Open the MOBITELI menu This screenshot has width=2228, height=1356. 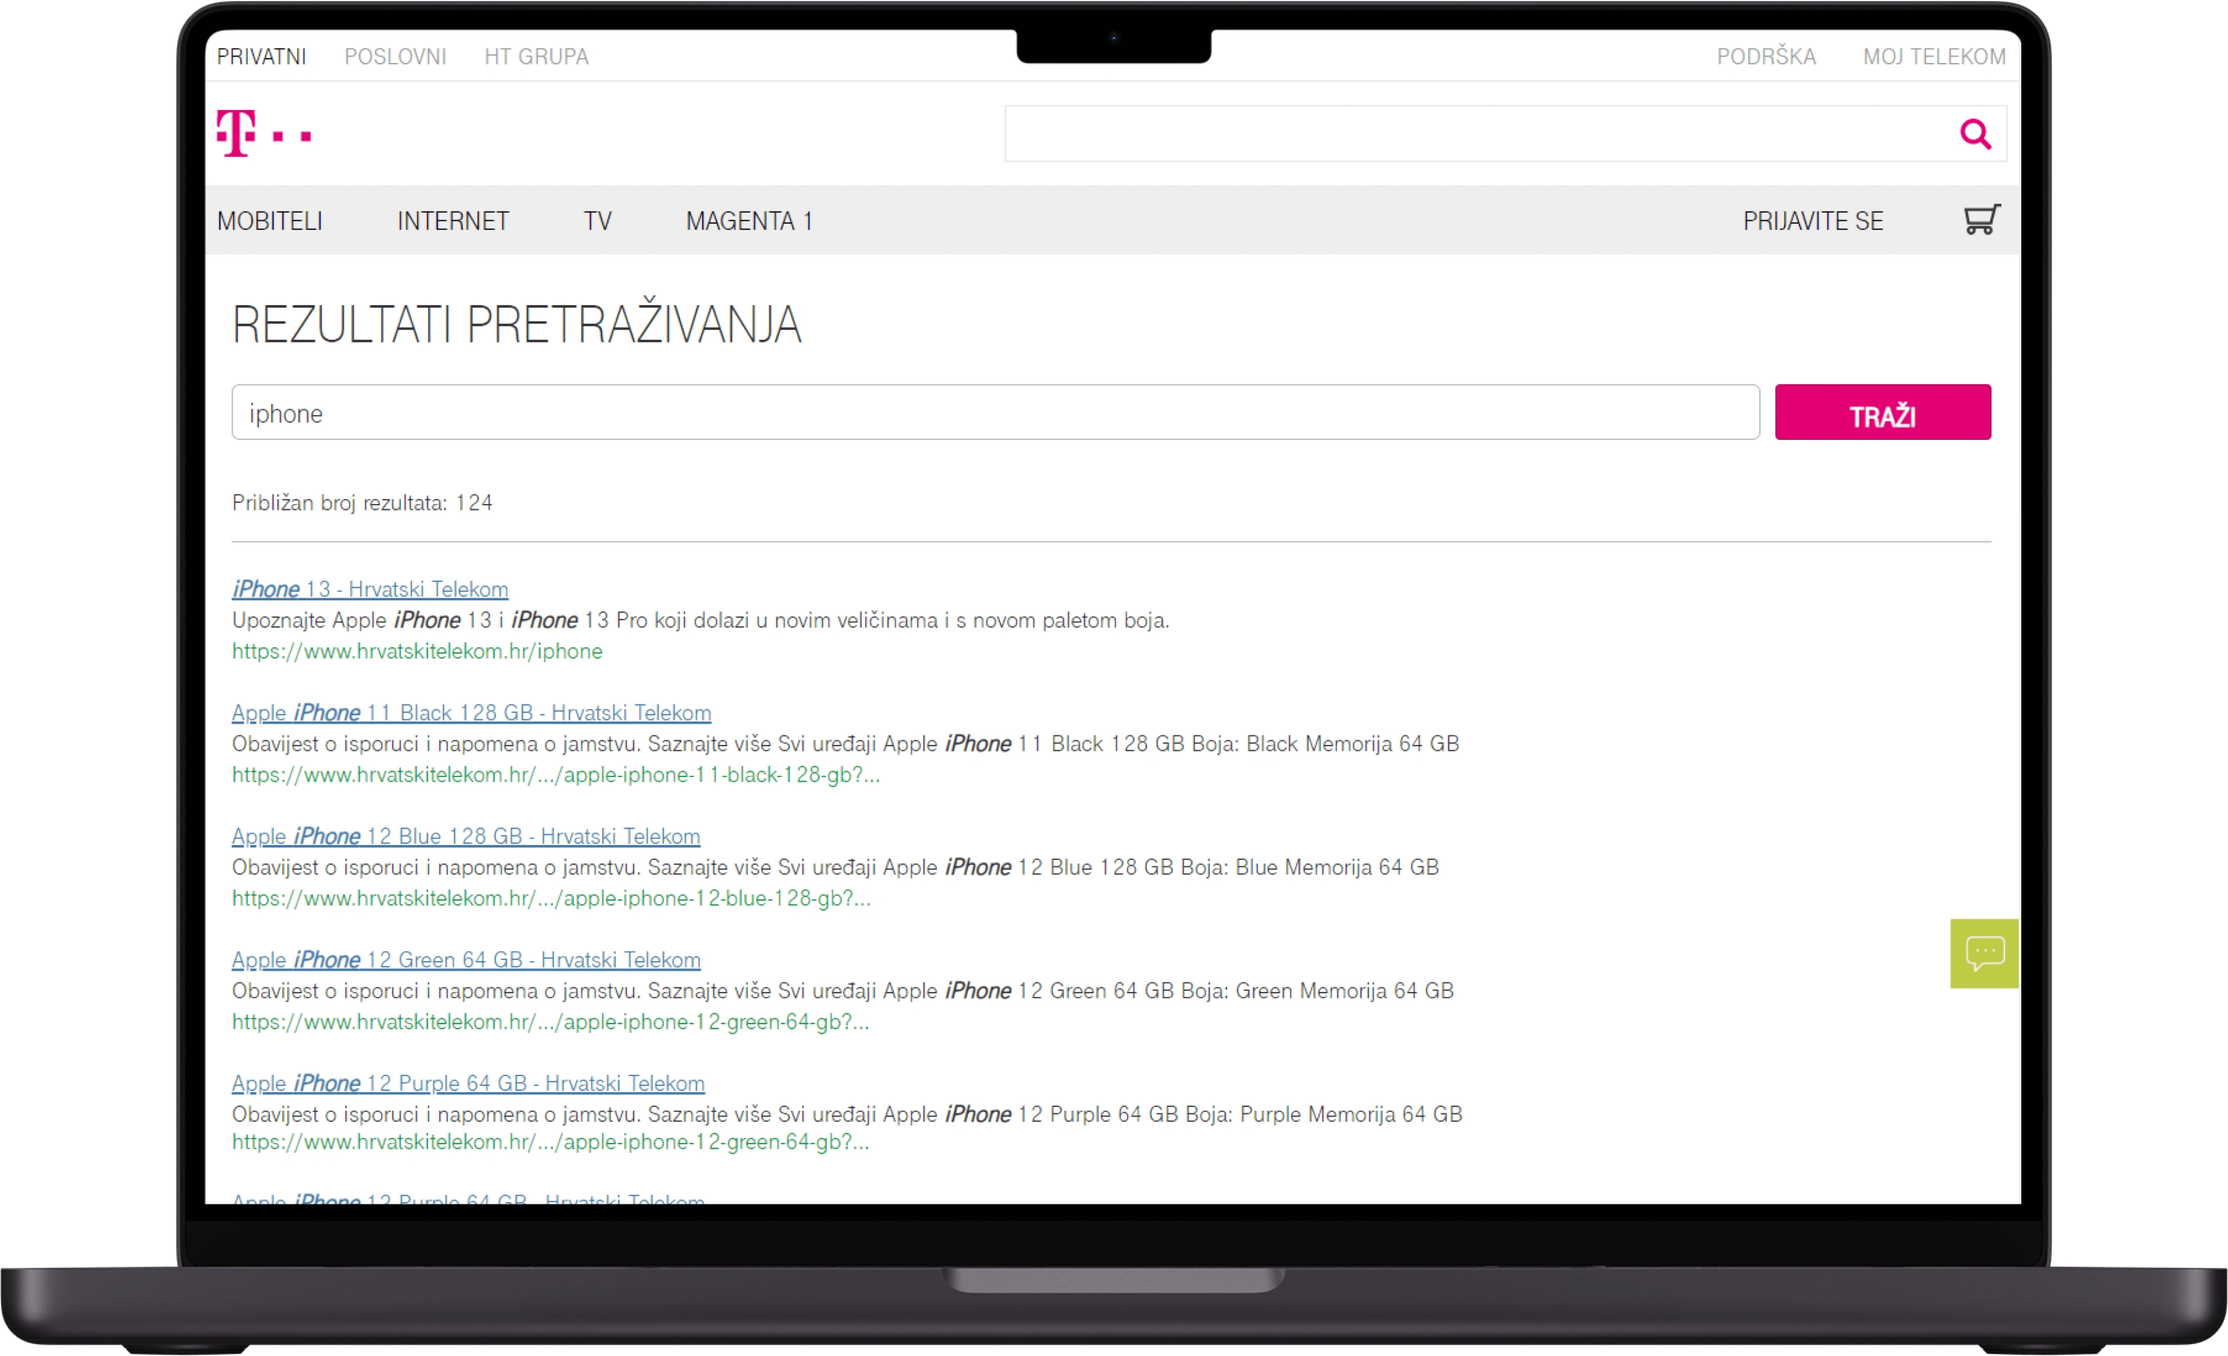tap(269, 221)
